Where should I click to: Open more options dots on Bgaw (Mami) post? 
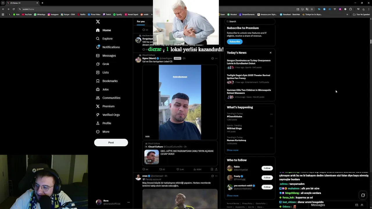[x=216, y=58]
